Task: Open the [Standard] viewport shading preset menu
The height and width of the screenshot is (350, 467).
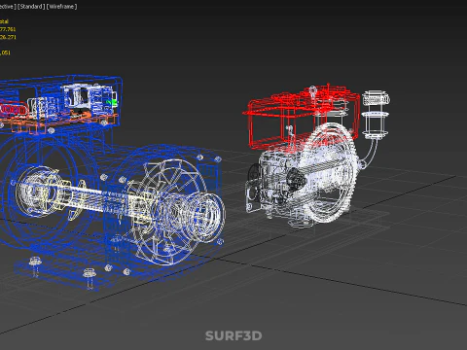Action: click(31, 7)
